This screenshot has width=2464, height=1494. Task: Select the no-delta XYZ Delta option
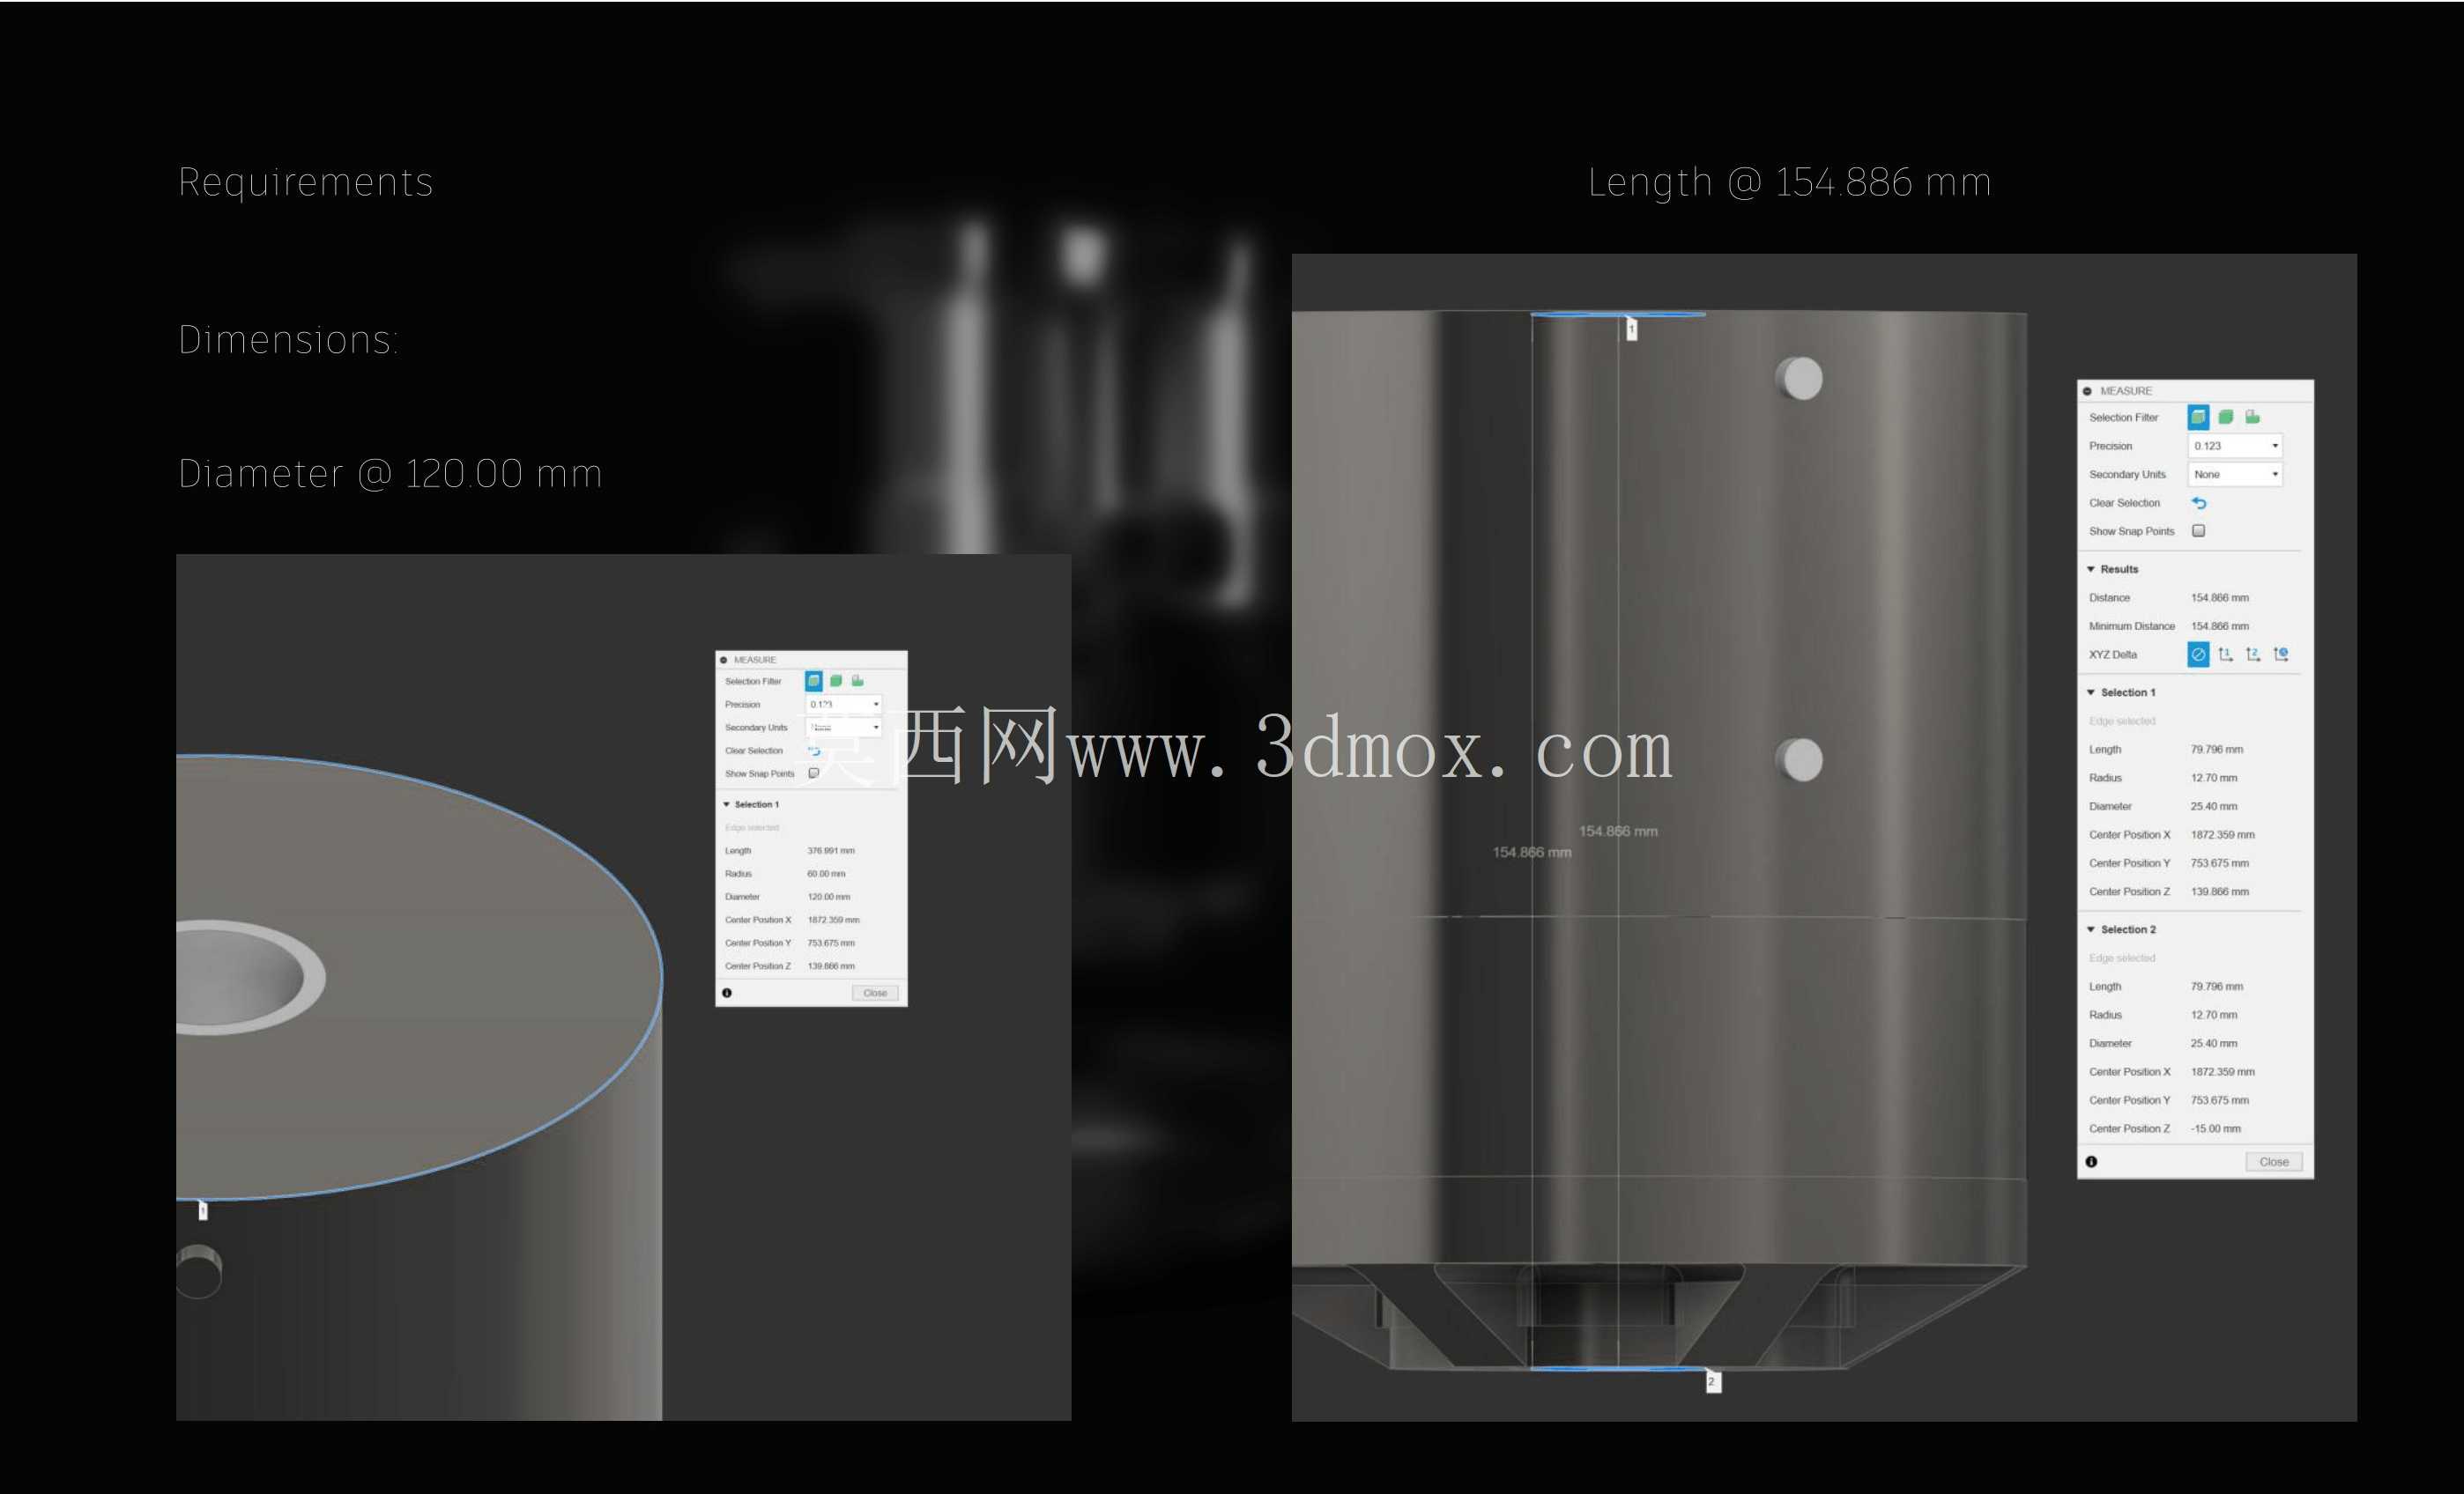(x=2198, y=655)
